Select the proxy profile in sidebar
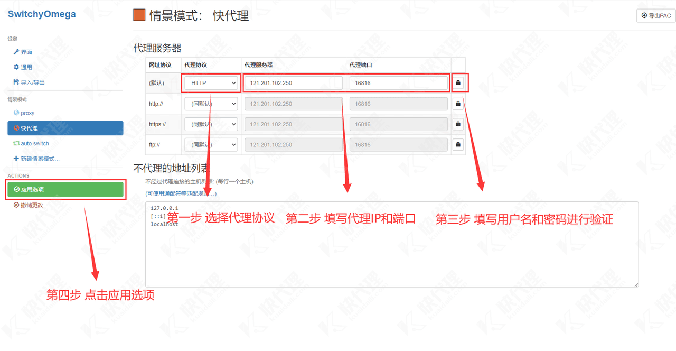This screenshot has height=351, width=676. coord(27,113)
